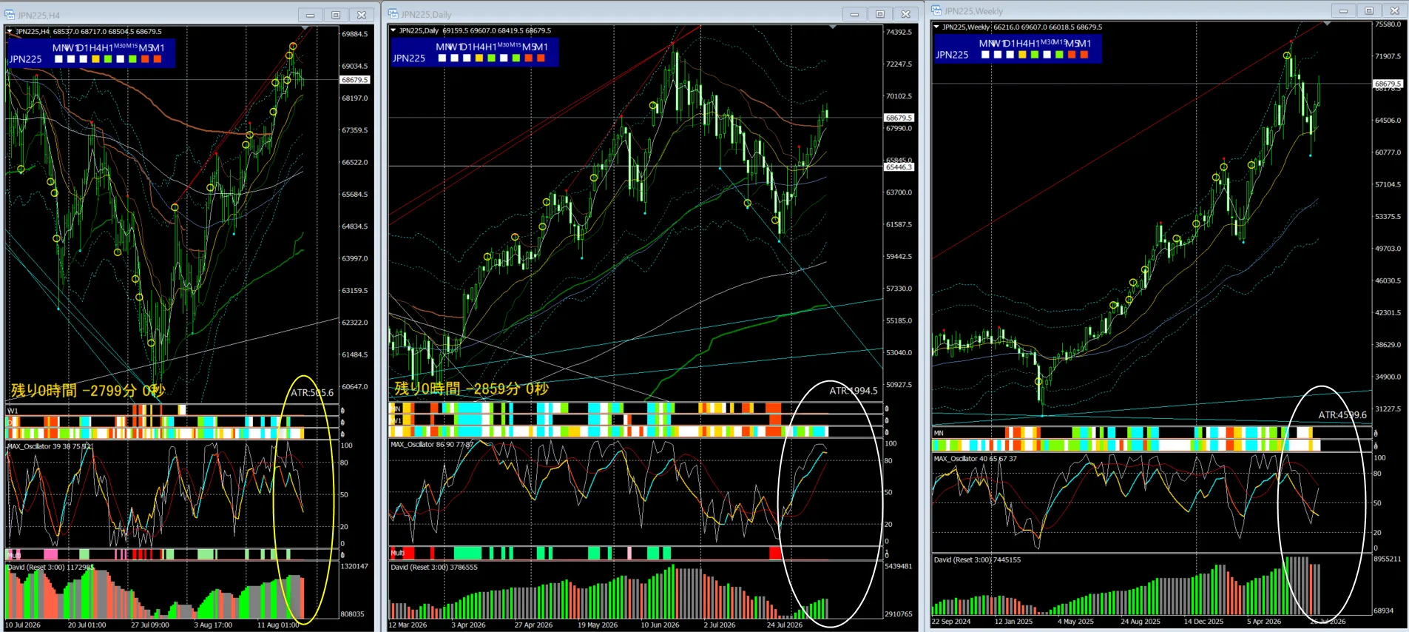
Task: Click 27 Jul 09:00 on the H4 time axis
Action: [150, 625]
